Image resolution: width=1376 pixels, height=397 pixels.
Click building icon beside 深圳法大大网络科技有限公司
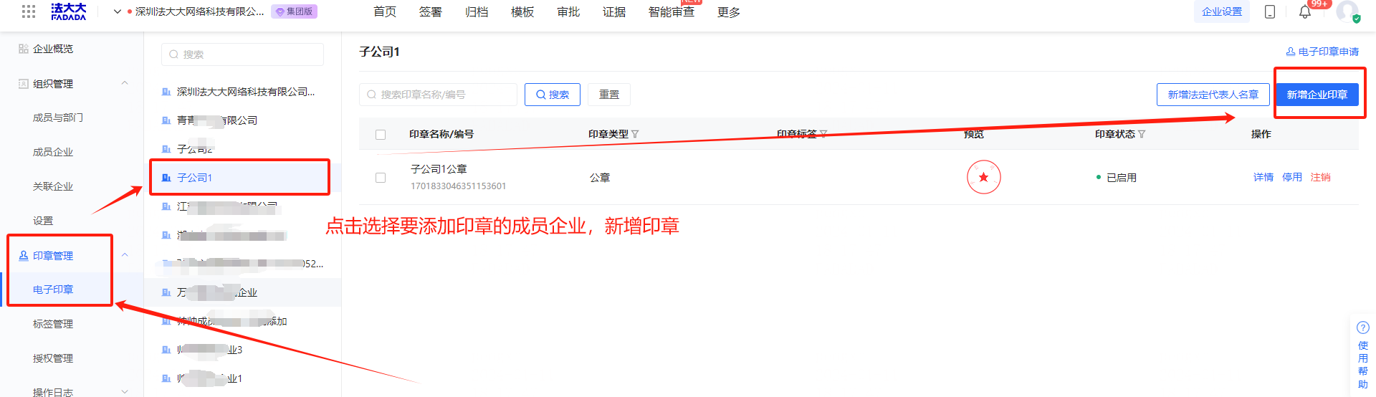166,92
